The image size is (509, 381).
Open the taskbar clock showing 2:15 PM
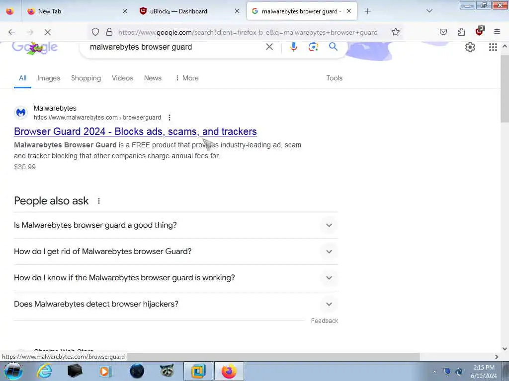(484, 372)
